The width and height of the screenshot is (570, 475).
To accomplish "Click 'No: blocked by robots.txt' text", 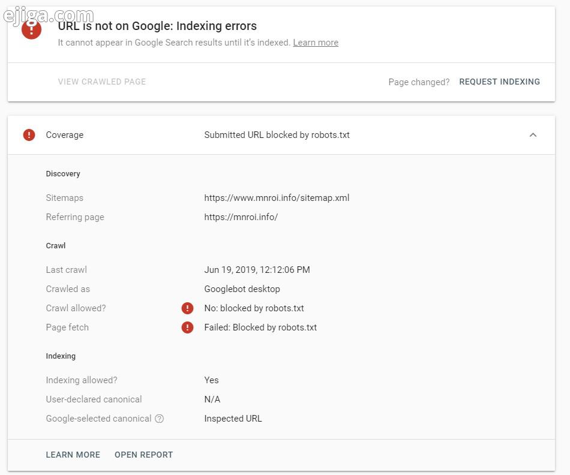I will [254, 308].
